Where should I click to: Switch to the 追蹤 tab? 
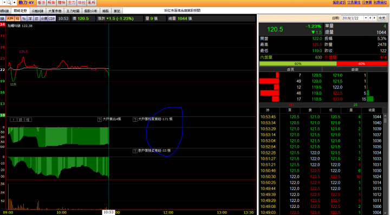point(106,11)
